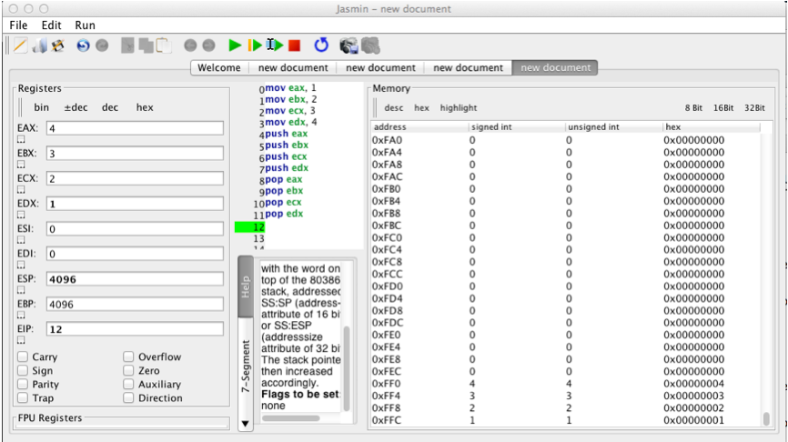Screen dimensions: 788x442
Task: Expand the small toggle below ESP register
Action: click(21, 291)
